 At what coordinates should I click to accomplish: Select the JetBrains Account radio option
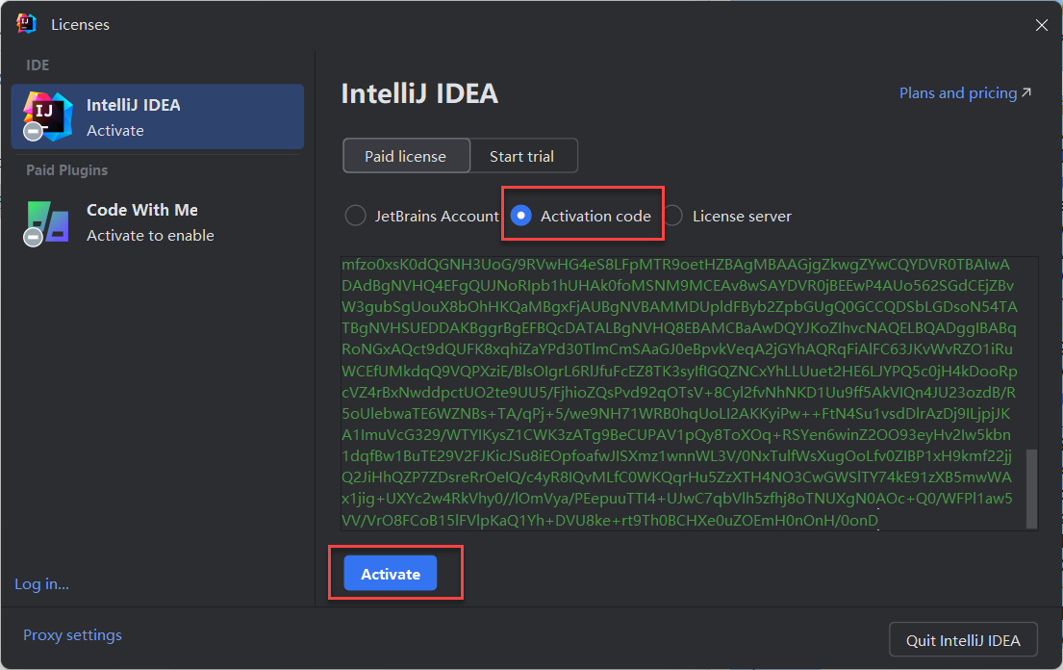pyautogui.click(x=356, y=216)
